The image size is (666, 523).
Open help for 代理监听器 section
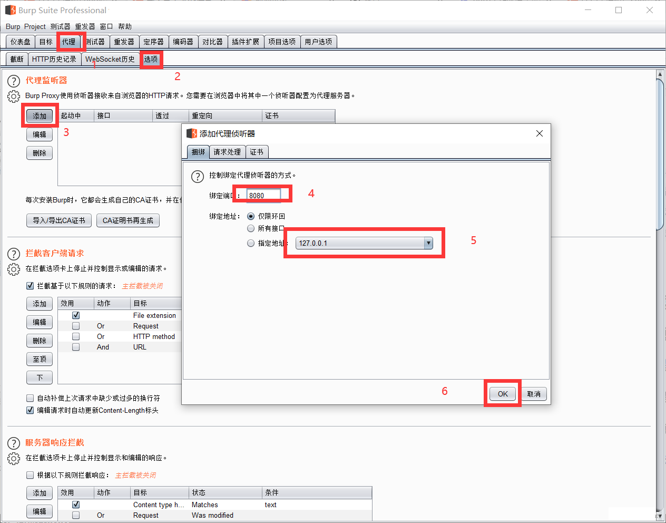[14, 81]
